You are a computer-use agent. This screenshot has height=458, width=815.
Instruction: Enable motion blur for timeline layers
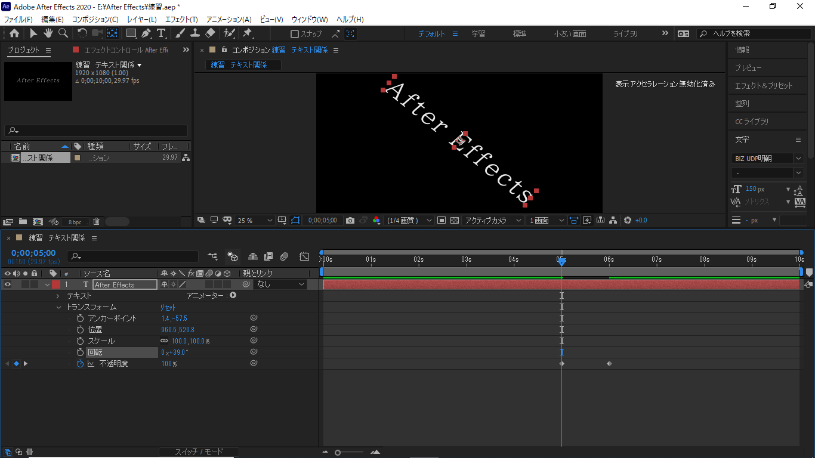(285, 256)
